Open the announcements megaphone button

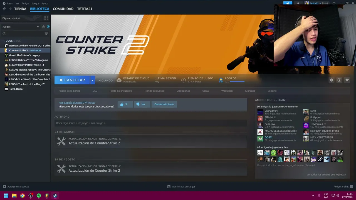[288, 3]
